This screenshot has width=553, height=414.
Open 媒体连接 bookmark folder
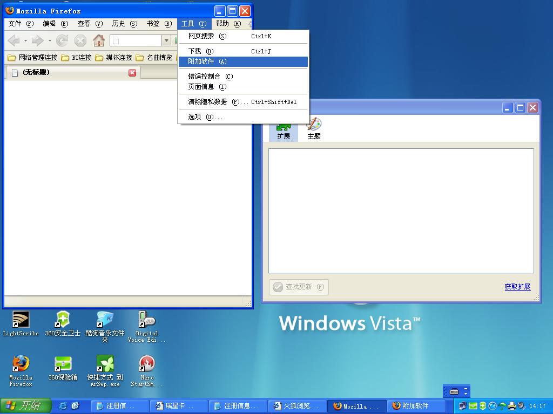[113, 57]
